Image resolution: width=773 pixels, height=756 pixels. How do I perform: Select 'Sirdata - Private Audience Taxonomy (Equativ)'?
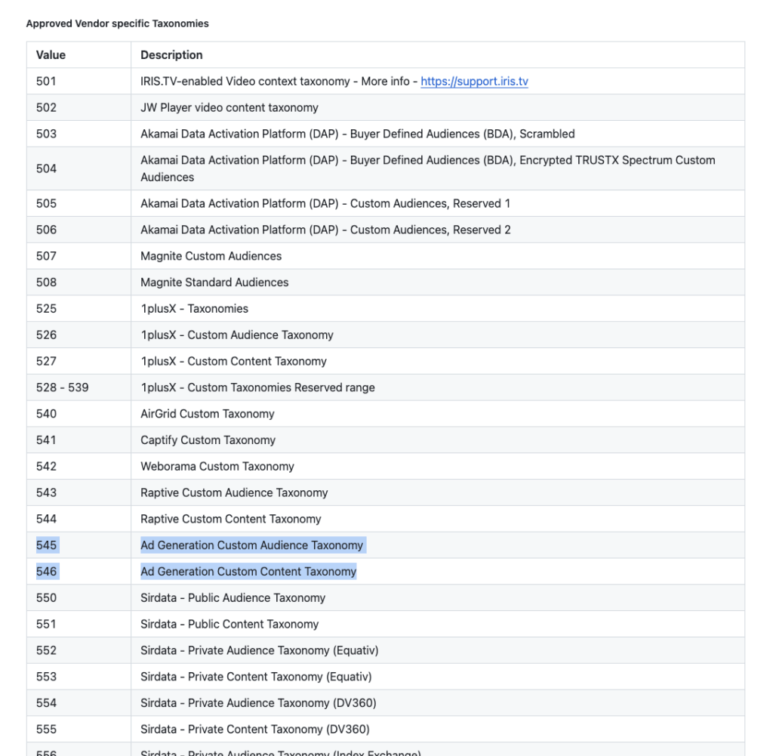259,650
